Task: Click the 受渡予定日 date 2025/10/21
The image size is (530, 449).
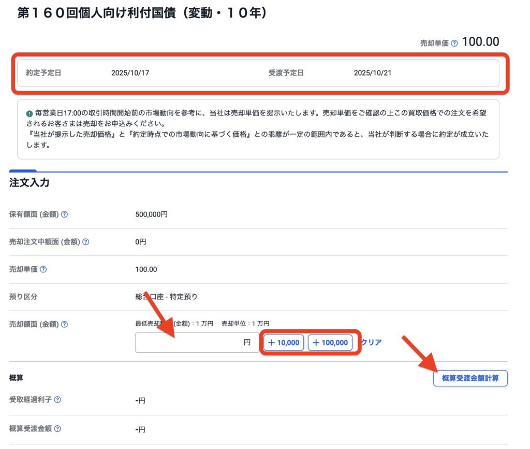Action: tap(373, 73)
